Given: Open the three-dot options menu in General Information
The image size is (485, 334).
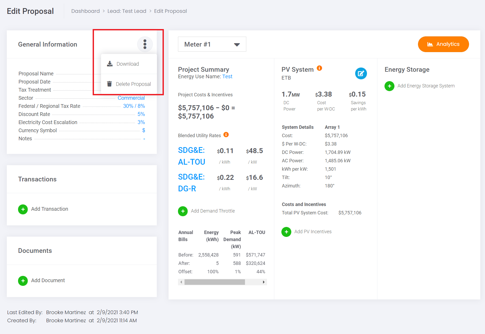Looking at the screenshot, I should tap(145, 44).
